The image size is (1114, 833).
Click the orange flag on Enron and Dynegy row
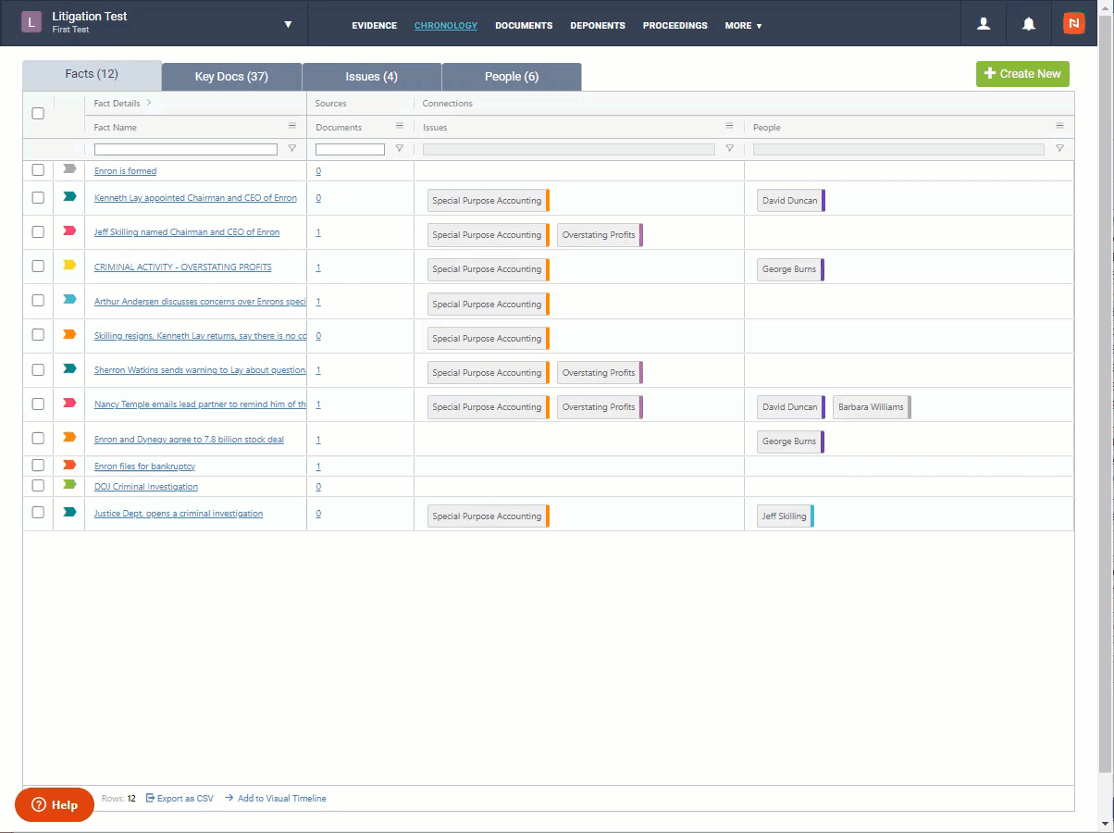[69, 437]
